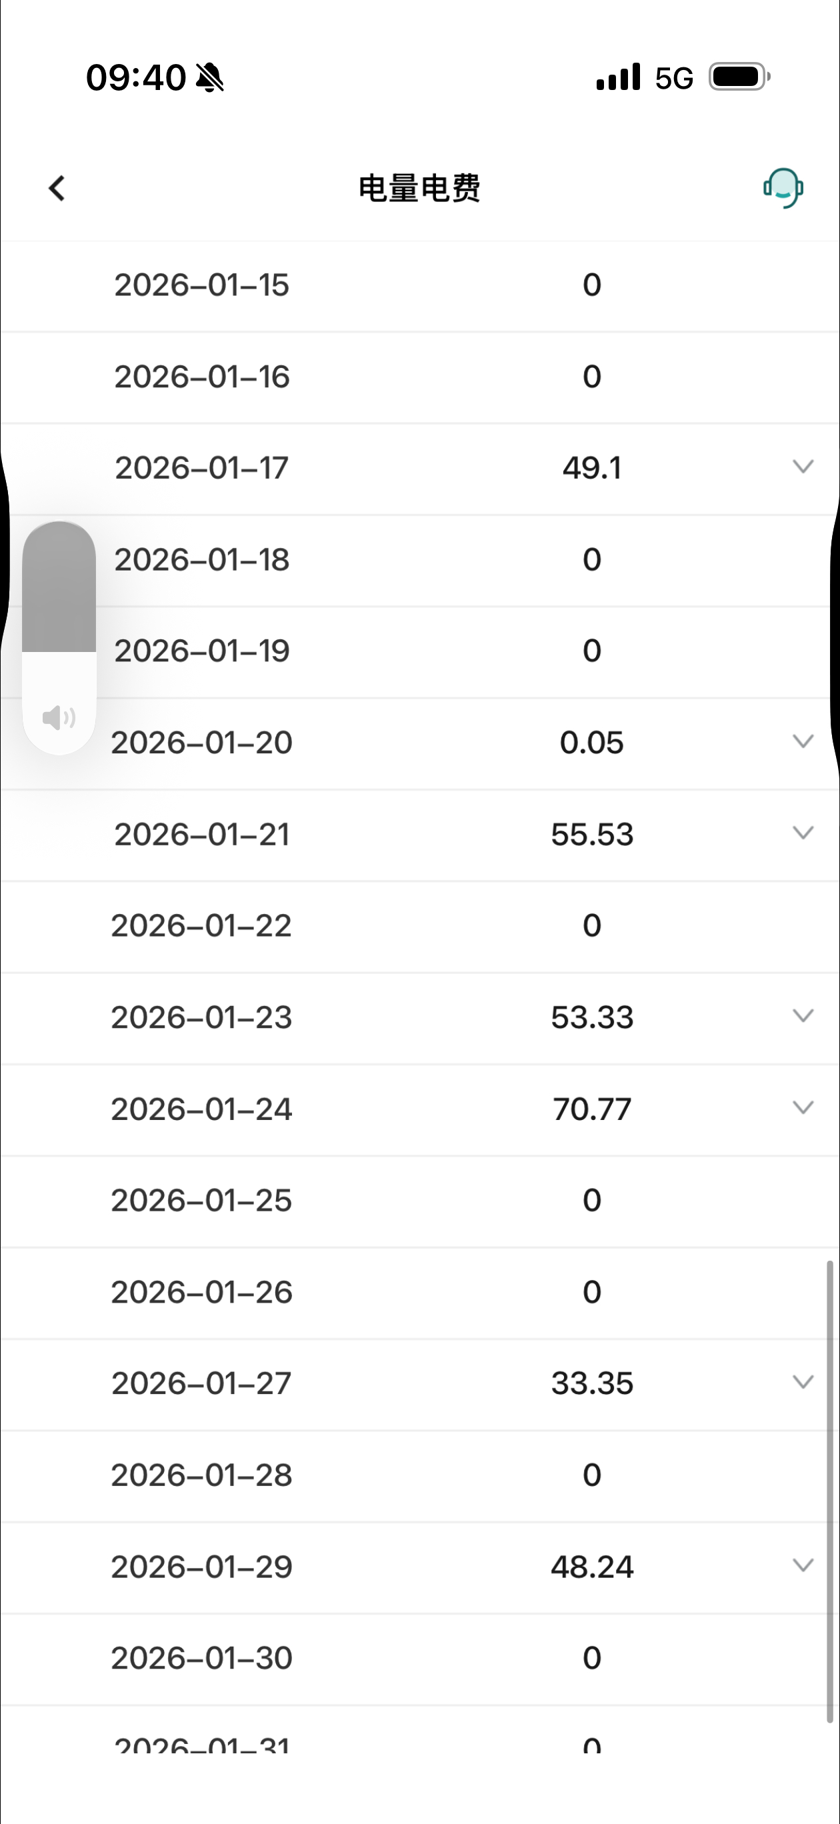Expand the 2026-01-29 row chevron
840x1824 pixels.
(x=803, y=1565)
